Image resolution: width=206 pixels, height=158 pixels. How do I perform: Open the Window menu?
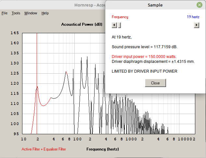pos(31,13)
